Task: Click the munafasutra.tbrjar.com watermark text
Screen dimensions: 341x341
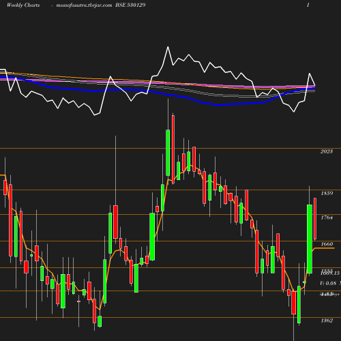Action: coord(84,5)
